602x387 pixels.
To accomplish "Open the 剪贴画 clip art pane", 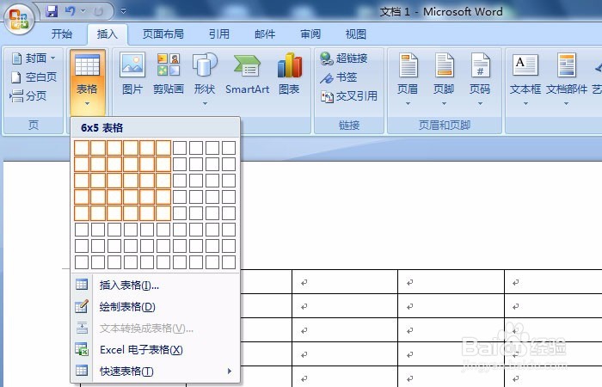I will 169,74.
